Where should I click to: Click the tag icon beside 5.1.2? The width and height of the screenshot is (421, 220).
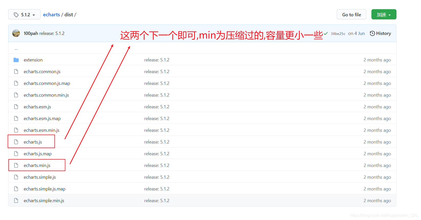tap(16, 15)
